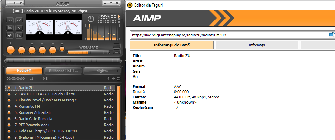
Task: Skip to the previous track
Action: click(x=42, y=50)
